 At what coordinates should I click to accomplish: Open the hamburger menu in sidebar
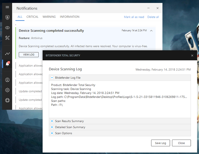(x=7, y=7)
